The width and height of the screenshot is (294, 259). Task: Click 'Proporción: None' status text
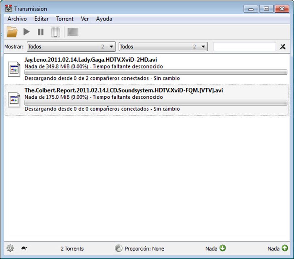click(144, 249)
